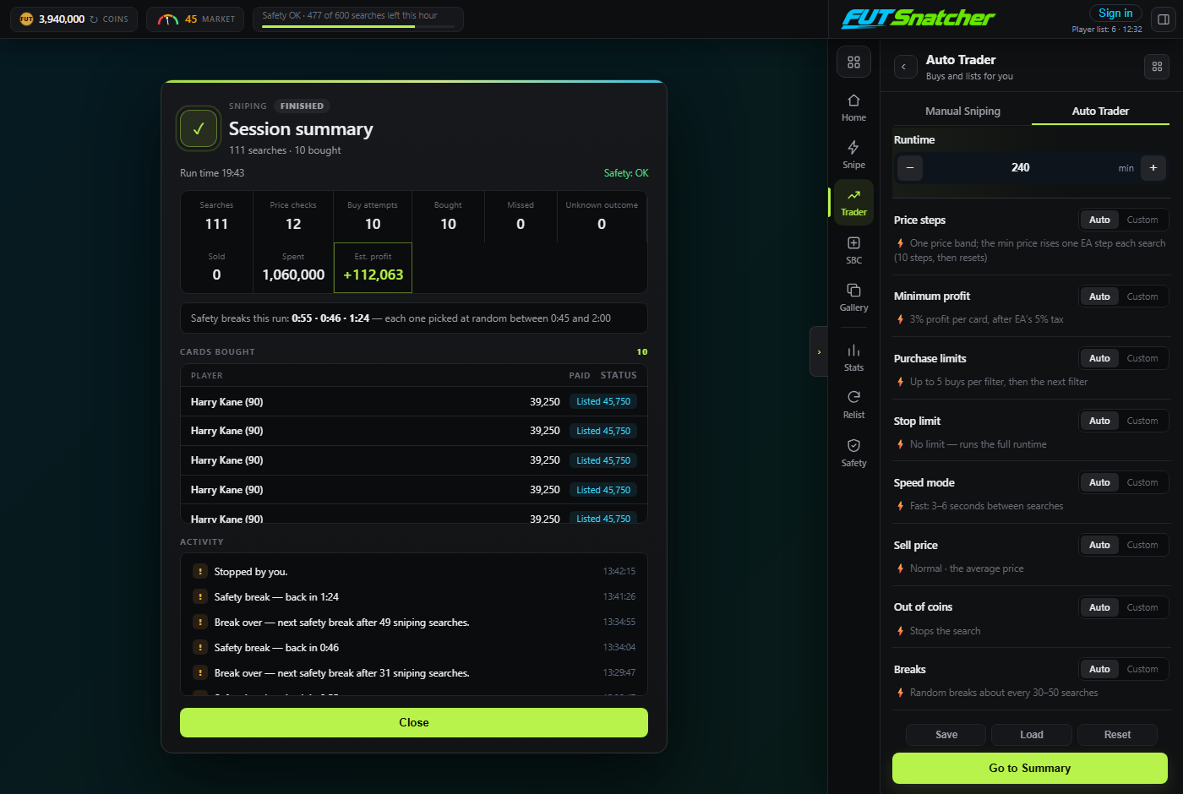1183x794 pixels.
Task: Click the Est. profit +112,063 cell
Action: point(373,268)
